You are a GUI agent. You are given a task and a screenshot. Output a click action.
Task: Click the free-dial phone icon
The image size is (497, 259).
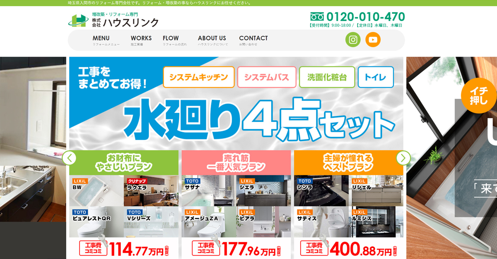pos(317,17)
